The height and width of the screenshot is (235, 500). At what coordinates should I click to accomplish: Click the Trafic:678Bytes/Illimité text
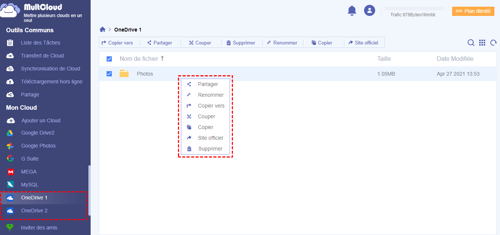pyautogui.click(x=413, y=15)
